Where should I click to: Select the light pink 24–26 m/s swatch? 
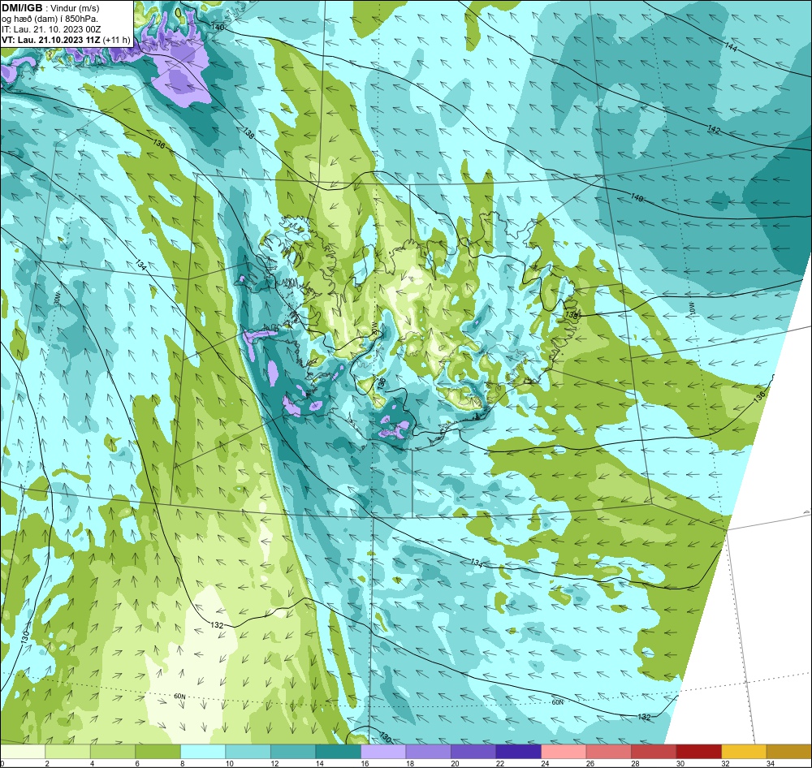pos(564,751)
